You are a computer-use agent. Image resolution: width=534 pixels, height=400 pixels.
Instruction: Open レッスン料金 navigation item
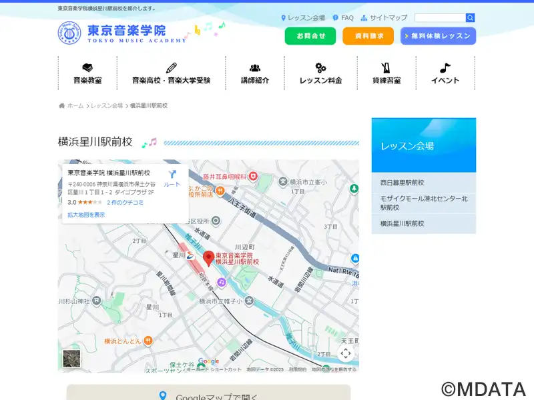[x=320, y=73]
